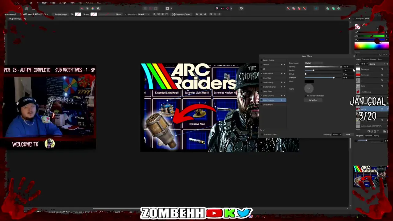
Task: Toggle Fill knocks out shadow checkbox
Action: [x=305, y=96]
